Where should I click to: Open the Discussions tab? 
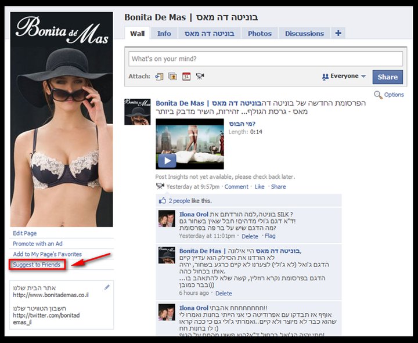(x=304, y=34)
